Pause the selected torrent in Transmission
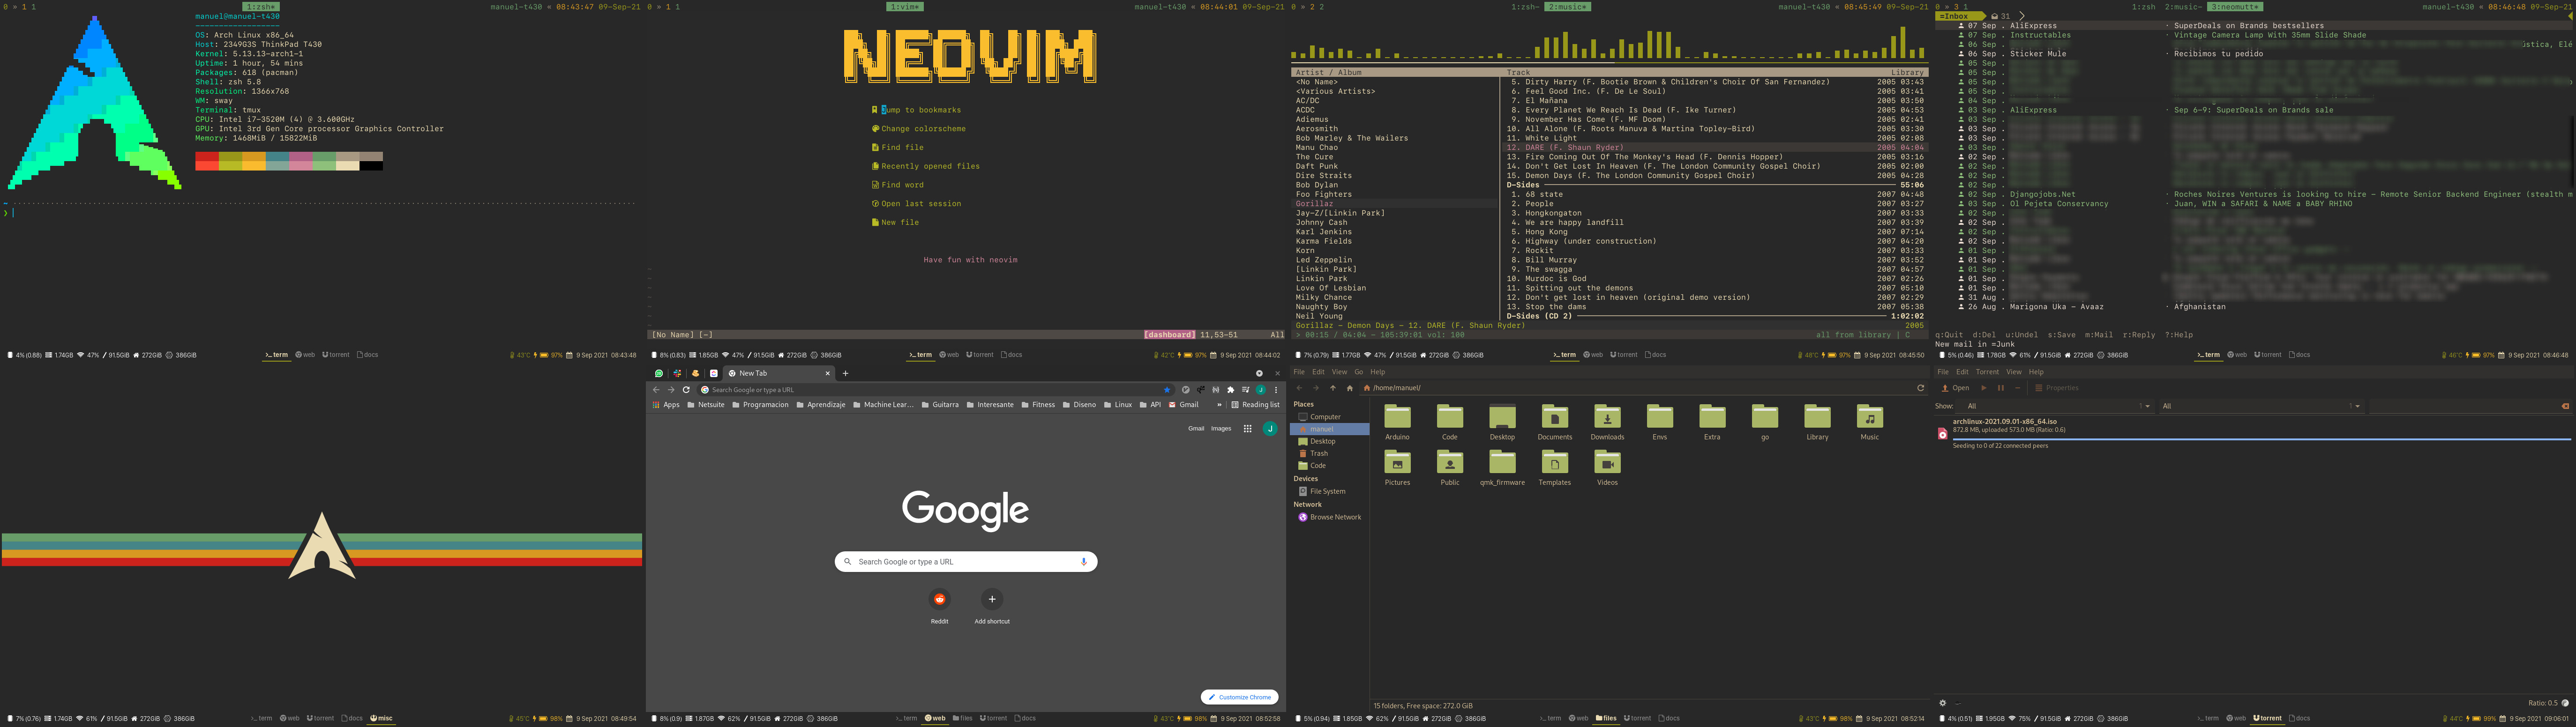This screenshot has height=727, width=2576. (2000, 388)
